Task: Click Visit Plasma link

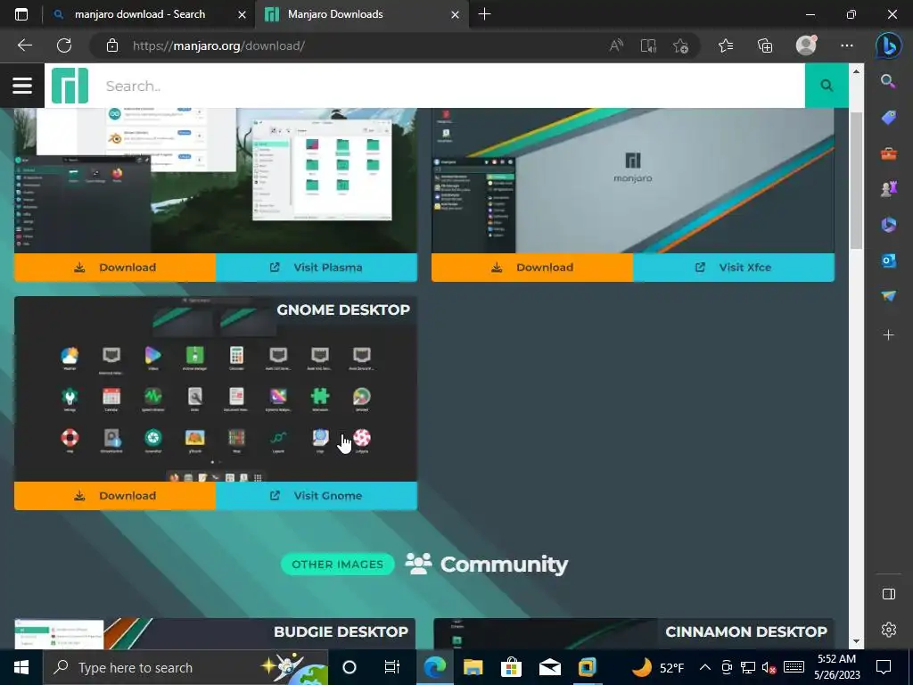Action: [317, 268]
